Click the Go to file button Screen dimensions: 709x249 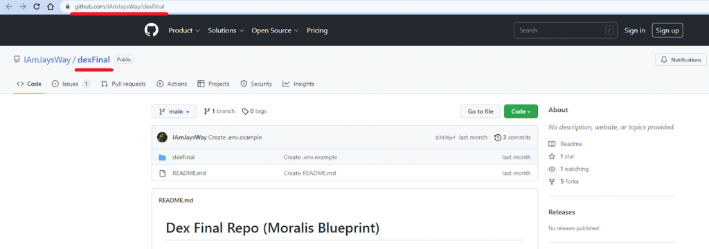tap(481, 111)
